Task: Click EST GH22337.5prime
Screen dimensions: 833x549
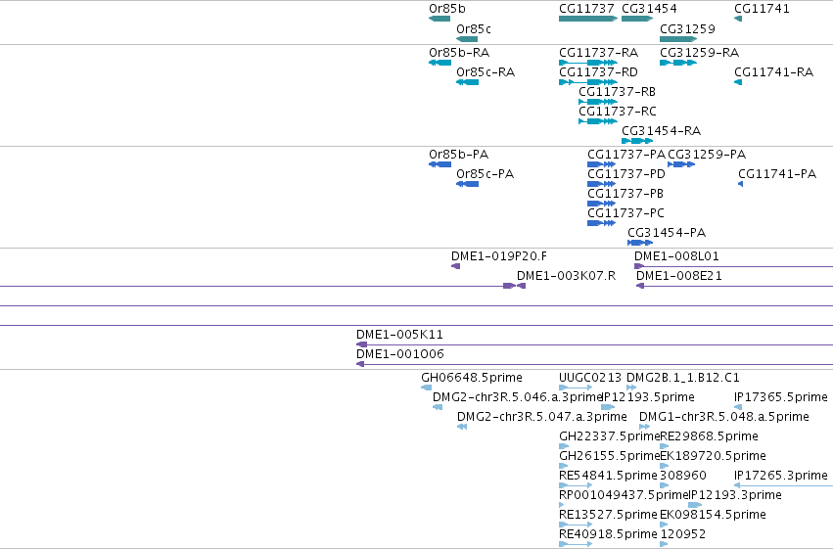Action: 610,437
